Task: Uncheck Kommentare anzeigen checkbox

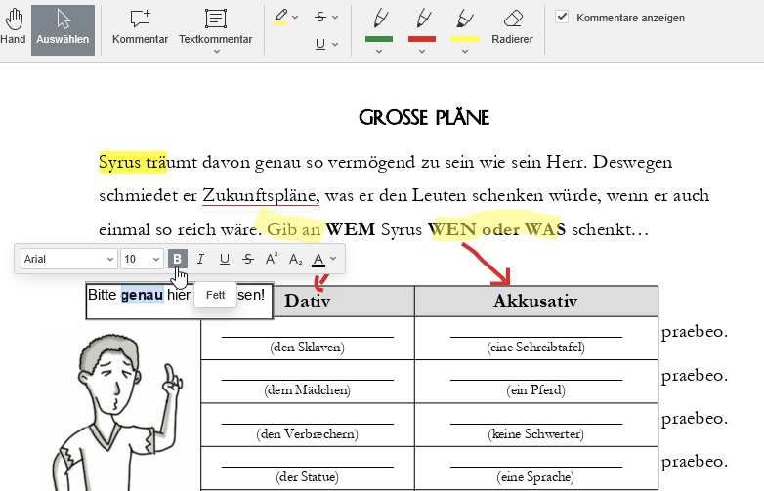Action: point(562,17)
